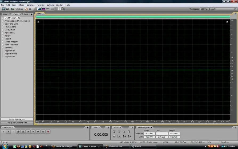This screenshot has height=149, width=238.
Task: Click the Play button in Transport
Action: (9, 132)
